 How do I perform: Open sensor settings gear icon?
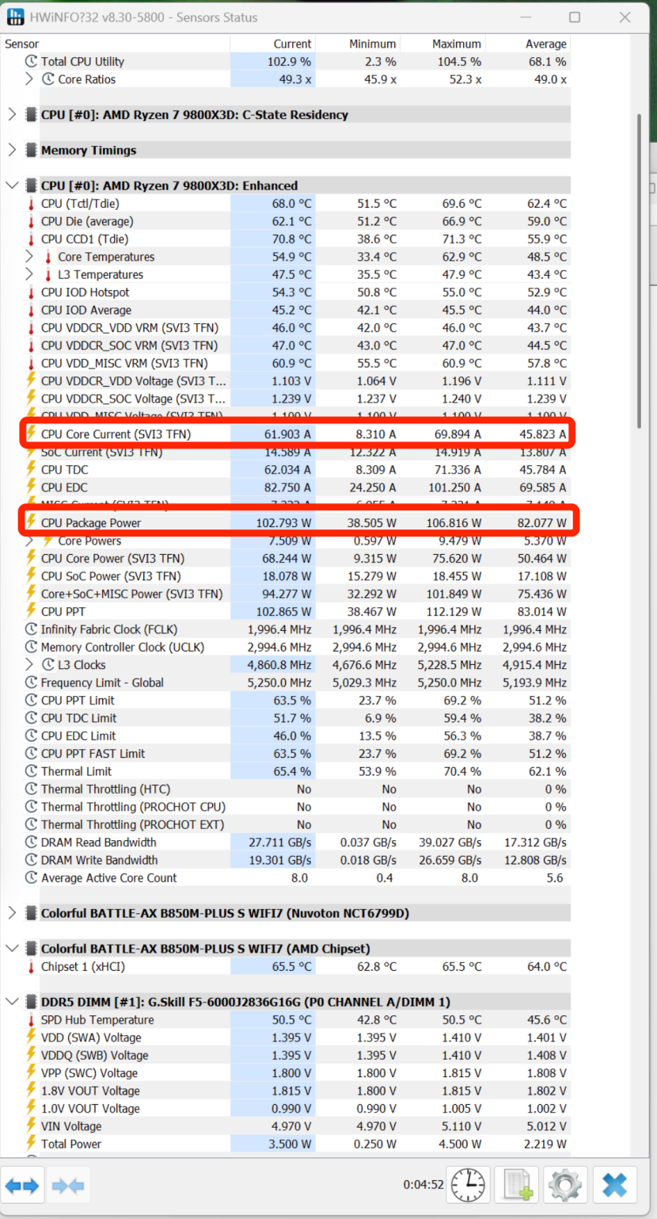pos(565,1186)
